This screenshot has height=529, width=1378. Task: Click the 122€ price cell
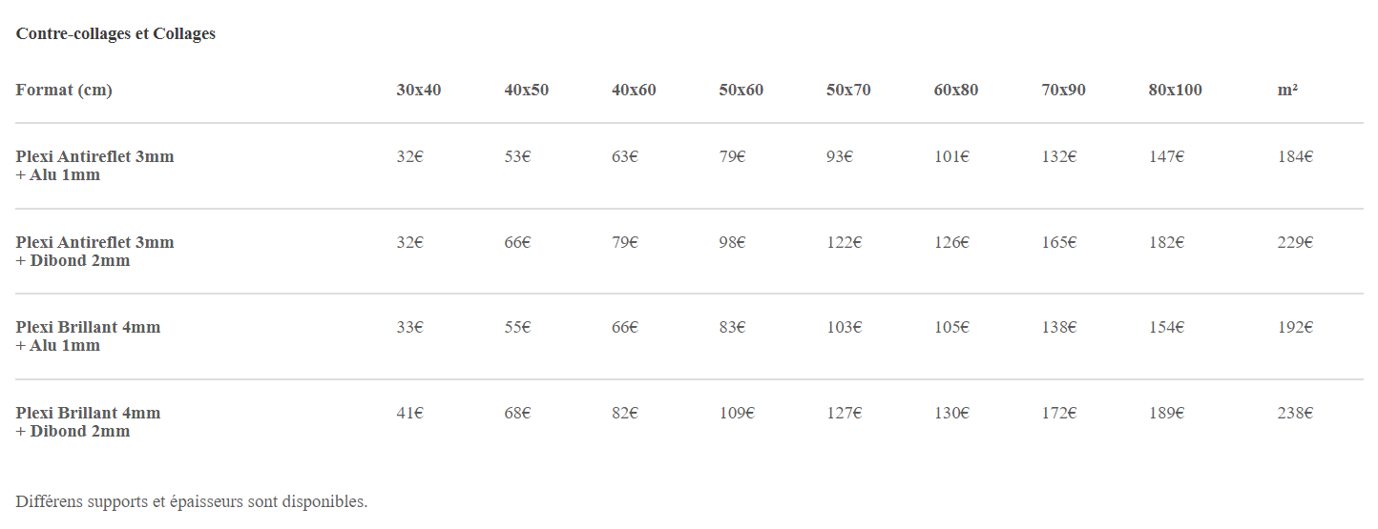coord(844,242)
